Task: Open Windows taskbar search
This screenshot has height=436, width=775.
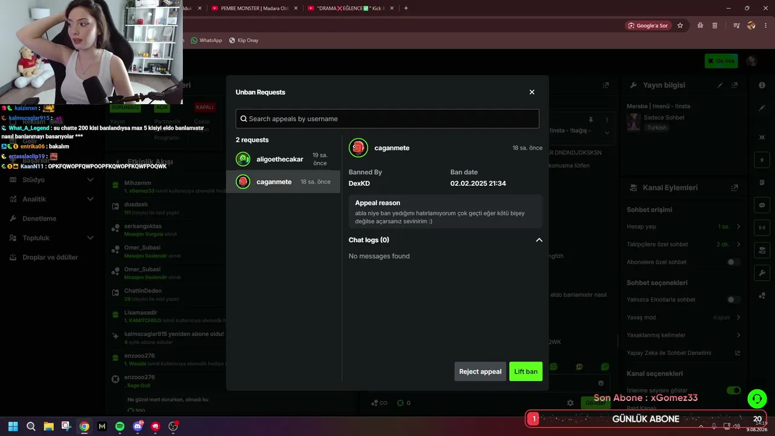Action: [31, 426]
